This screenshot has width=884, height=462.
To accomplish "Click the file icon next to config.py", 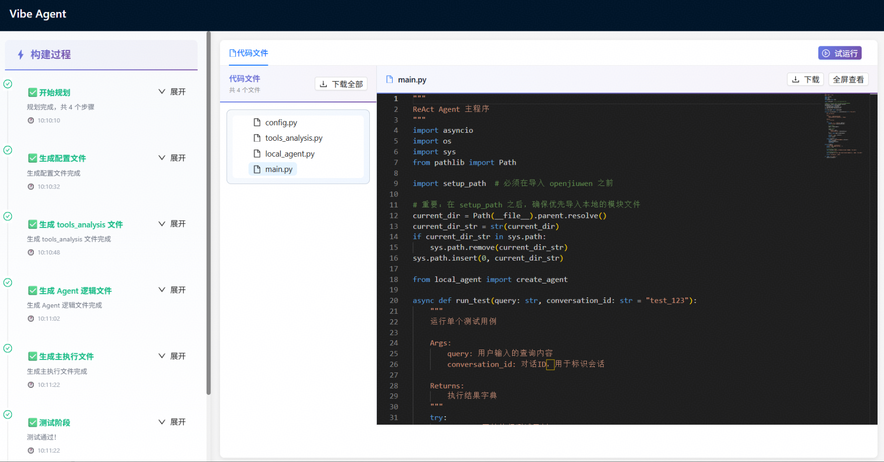I will 257,122.
